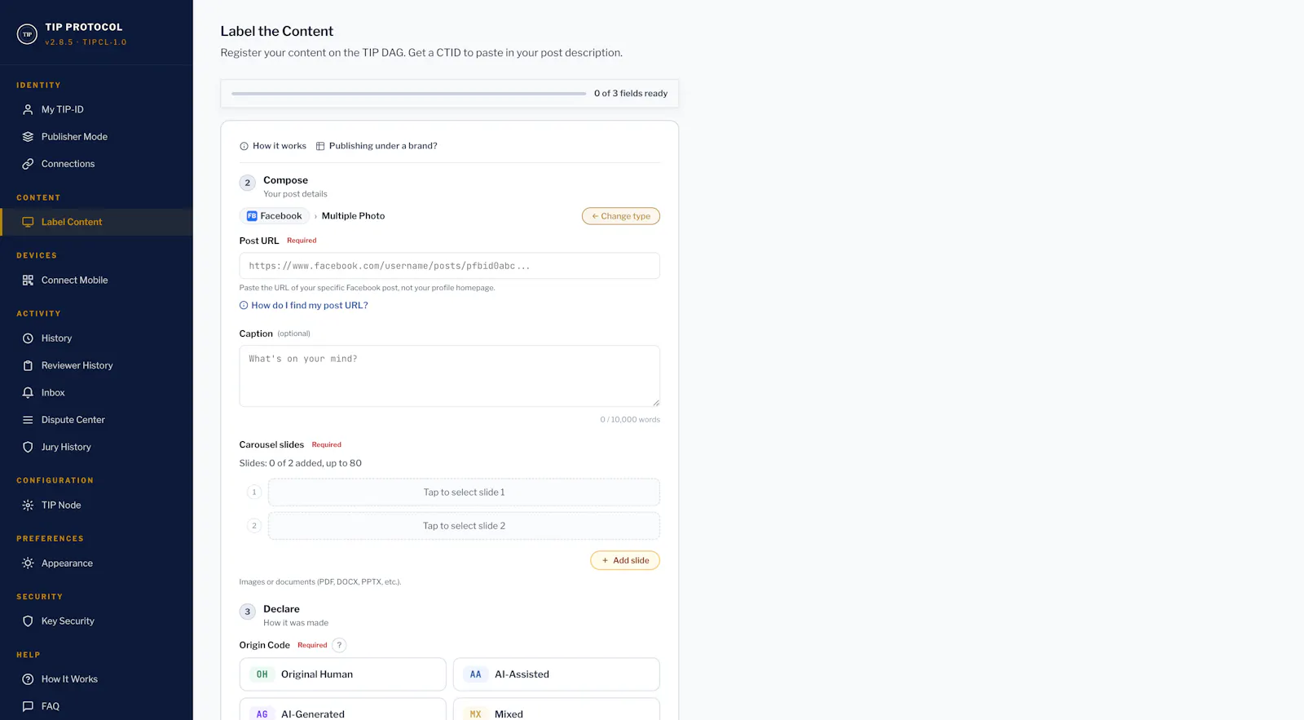Click the Facebook platform chip

pyautogui.click(x=274, y=216)
